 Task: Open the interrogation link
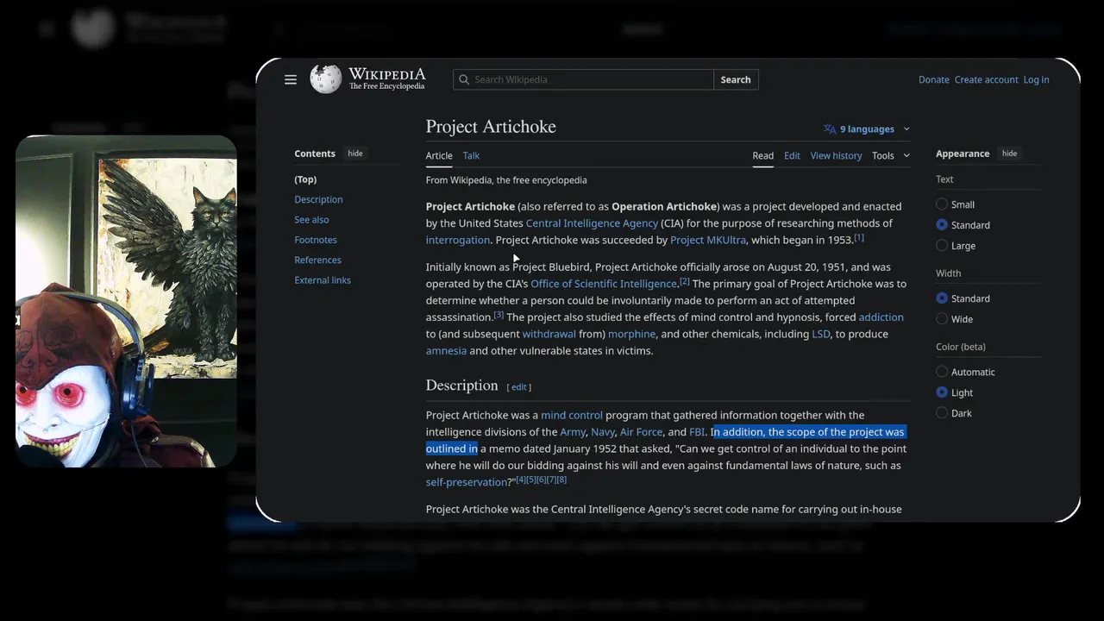458,240
